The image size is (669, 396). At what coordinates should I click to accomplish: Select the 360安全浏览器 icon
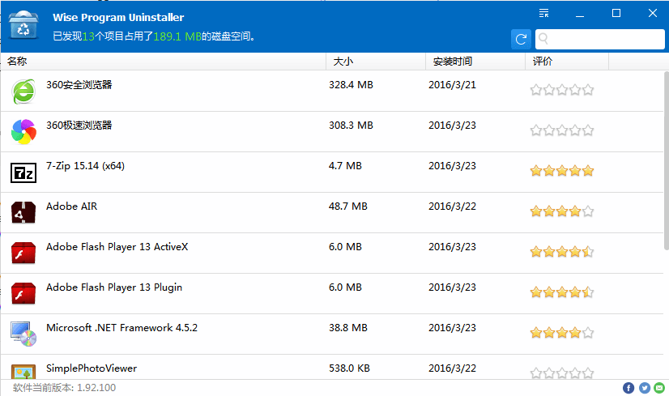23,92
